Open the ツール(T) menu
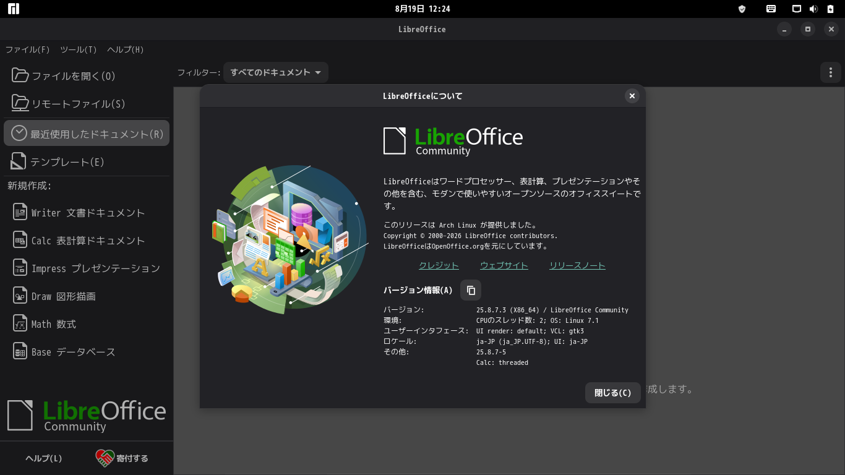This screenshot has height=475, width=845. pos(79,49)
